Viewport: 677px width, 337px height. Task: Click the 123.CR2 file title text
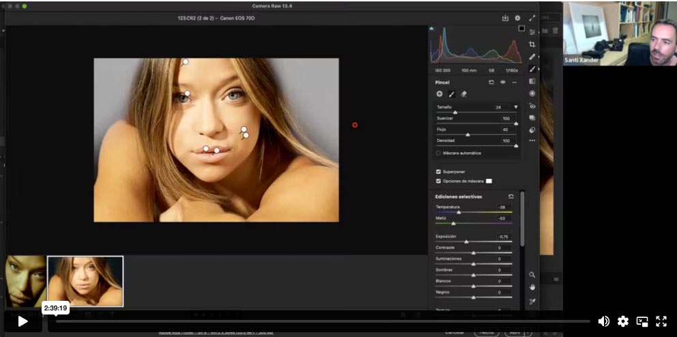(216, 18)
